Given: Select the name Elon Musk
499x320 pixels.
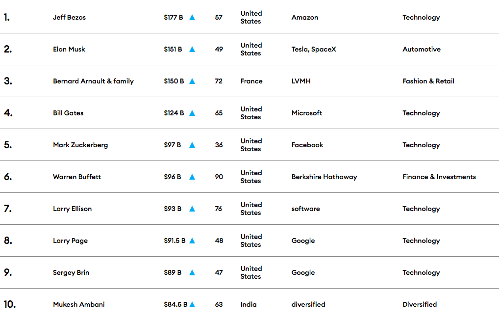Looking at the screenshot, I should 69,50.
